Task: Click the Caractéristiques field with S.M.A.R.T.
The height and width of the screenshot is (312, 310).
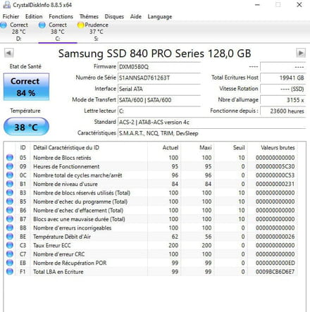Action: (211, 133)
